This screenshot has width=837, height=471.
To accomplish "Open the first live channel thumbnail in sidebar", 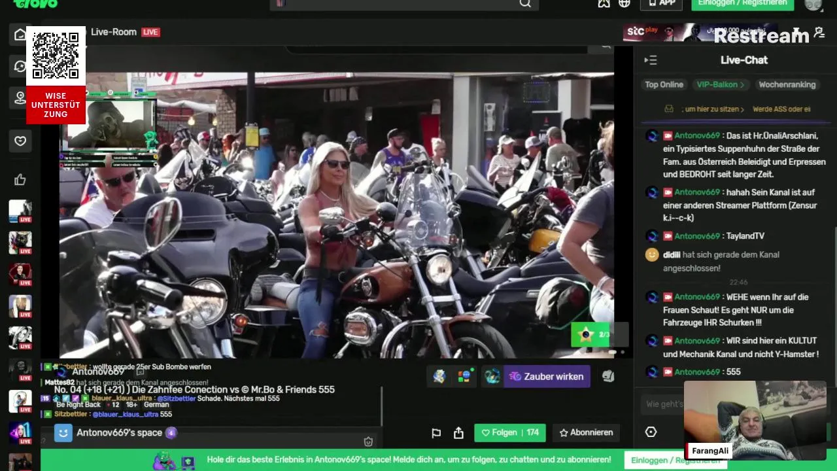I will [20, 211].
